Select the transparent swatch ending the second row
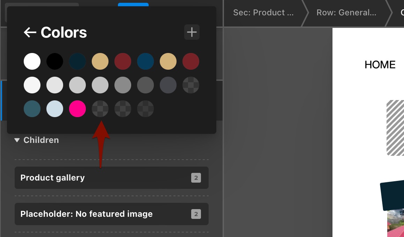404x237 pixels. [x=191, y=85]
